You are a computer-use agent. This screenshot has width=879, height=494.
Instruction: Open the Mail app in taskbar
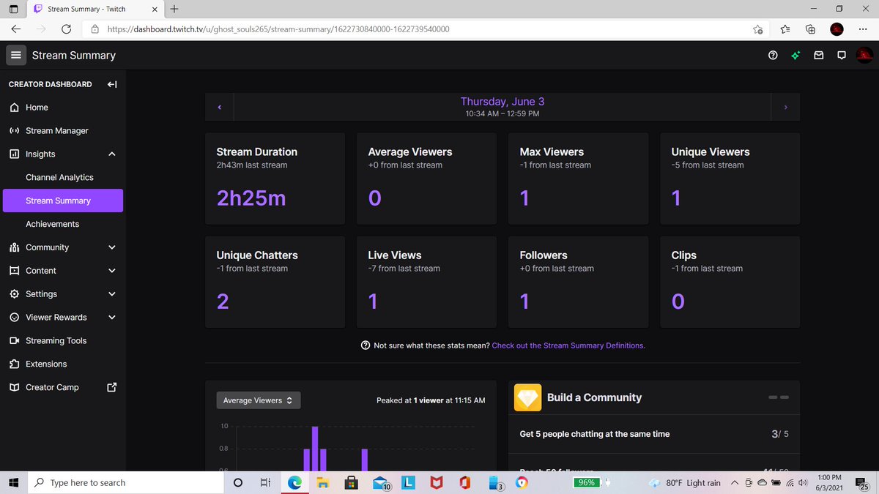tap(381, 483)
